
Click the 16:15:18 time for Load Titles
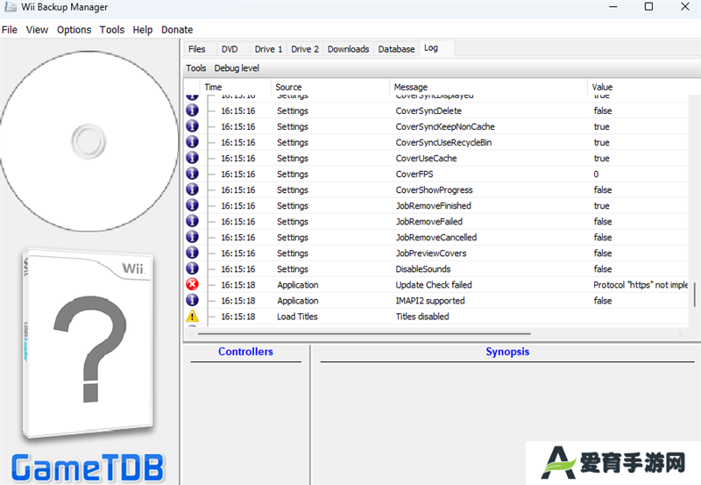[x=237, y=317]
